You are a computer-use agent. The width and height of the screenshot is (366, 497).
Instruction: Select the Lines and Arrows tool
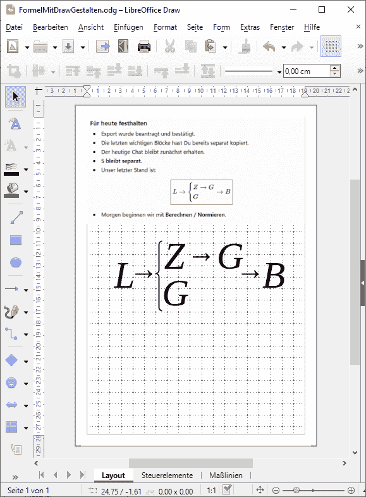click(12, 289)
